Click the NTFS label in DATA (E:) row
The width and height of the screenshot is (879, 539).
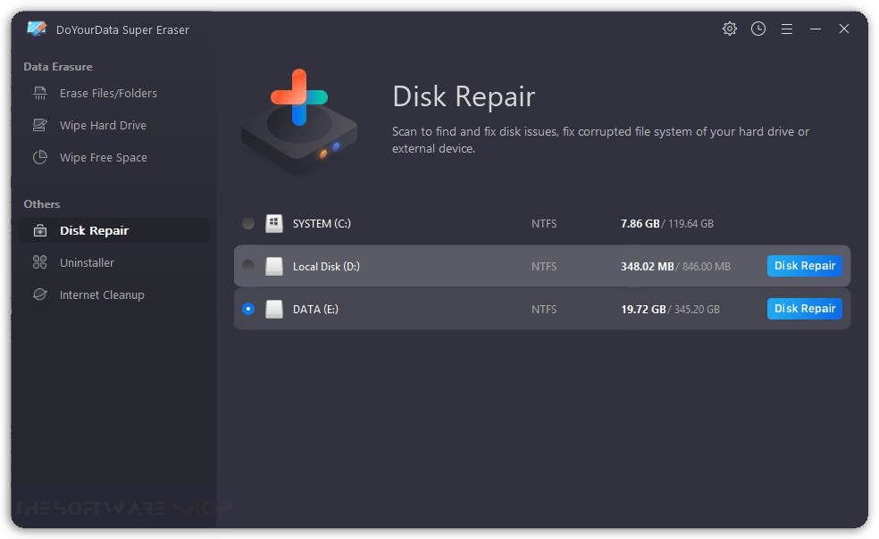point(544,310)
